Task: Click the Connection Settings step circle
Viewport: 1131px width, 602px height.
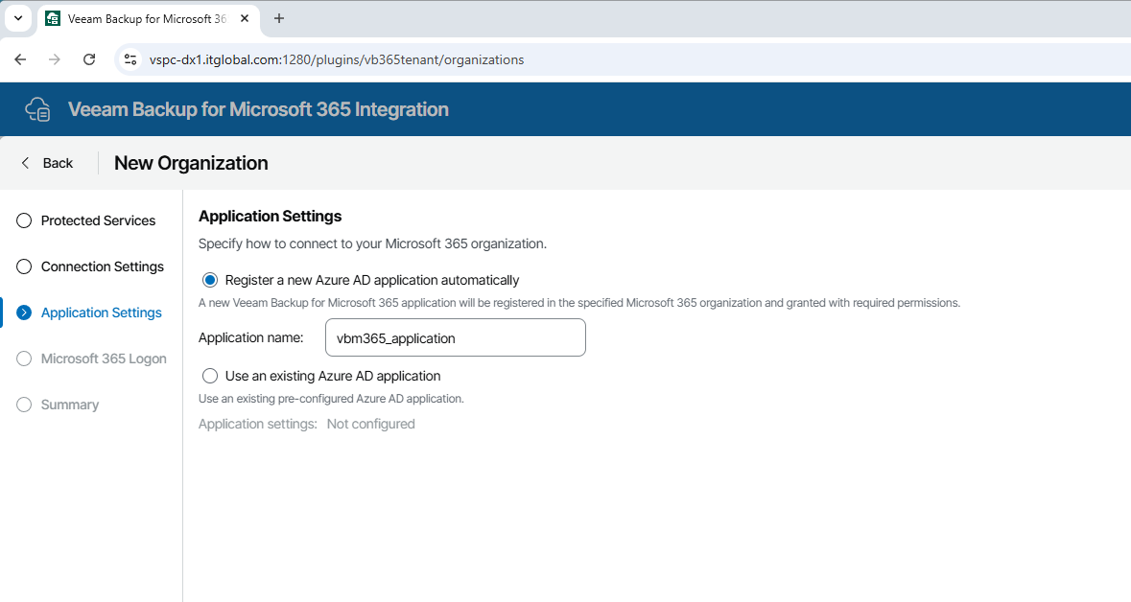Action: tap(24, 266)
